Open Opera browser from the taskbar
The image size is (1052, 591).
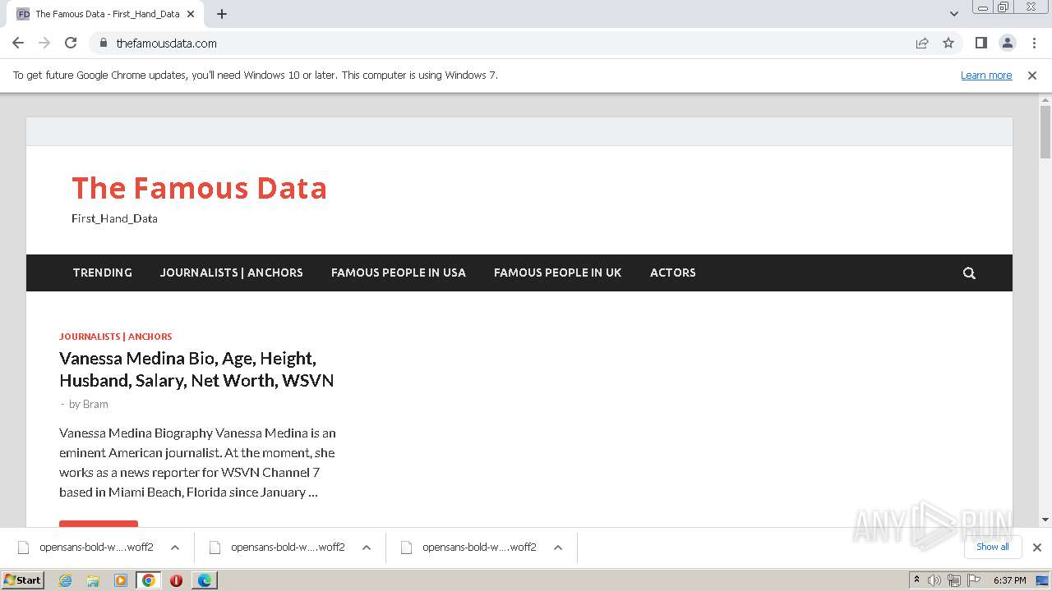coord(176,580)
